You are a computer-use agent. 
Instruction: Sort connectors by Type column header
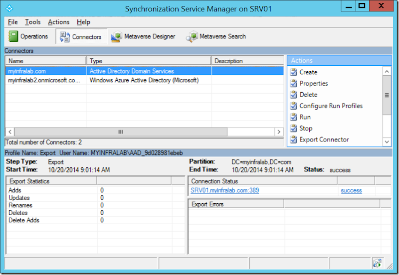tap(149, 61)
